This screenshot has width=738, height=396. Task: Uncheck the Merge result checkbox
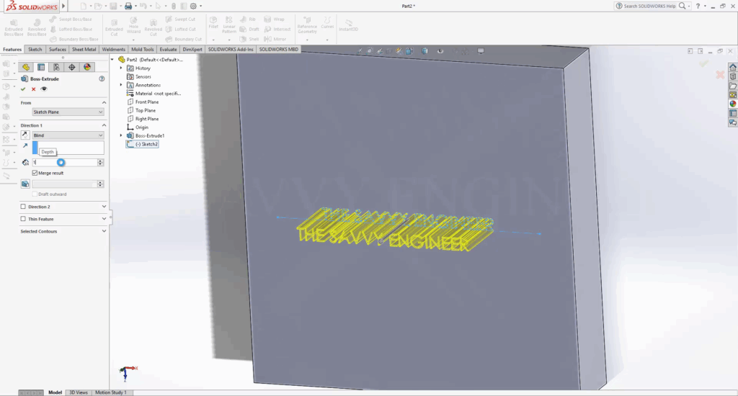(x=35, y=173)
